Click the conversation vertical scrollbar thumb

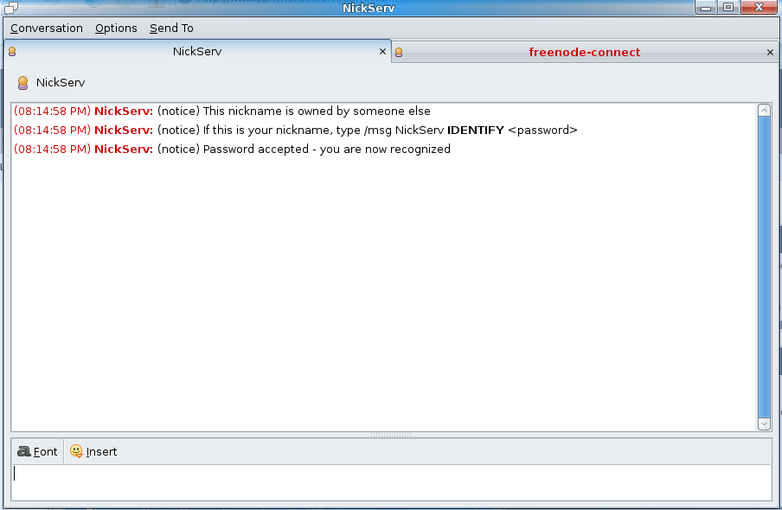coord(764,267)
